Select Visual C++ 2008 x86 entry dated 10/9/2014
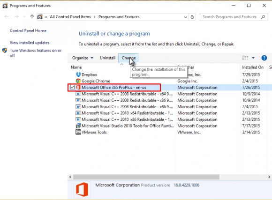The width and height of the screenshot is (272, 200). (128, 100)
